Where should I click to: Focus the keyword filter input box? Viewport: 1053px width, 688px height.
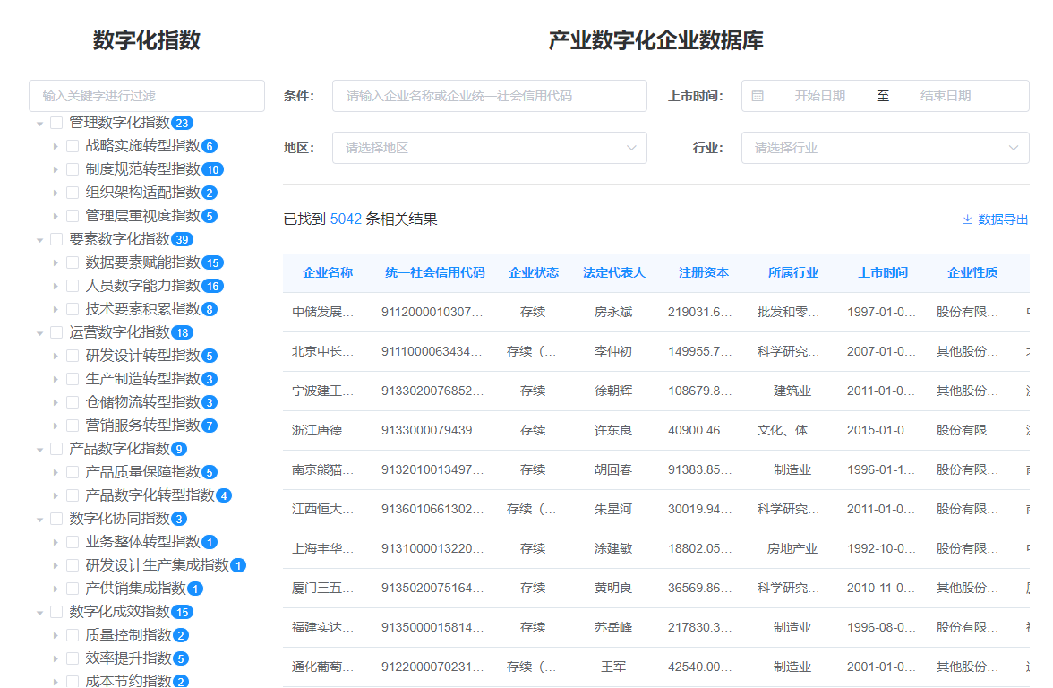(x=147, y=96)
